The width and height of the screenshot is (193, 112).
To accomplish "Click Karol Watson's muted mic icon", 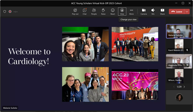I will pos(187,50).
